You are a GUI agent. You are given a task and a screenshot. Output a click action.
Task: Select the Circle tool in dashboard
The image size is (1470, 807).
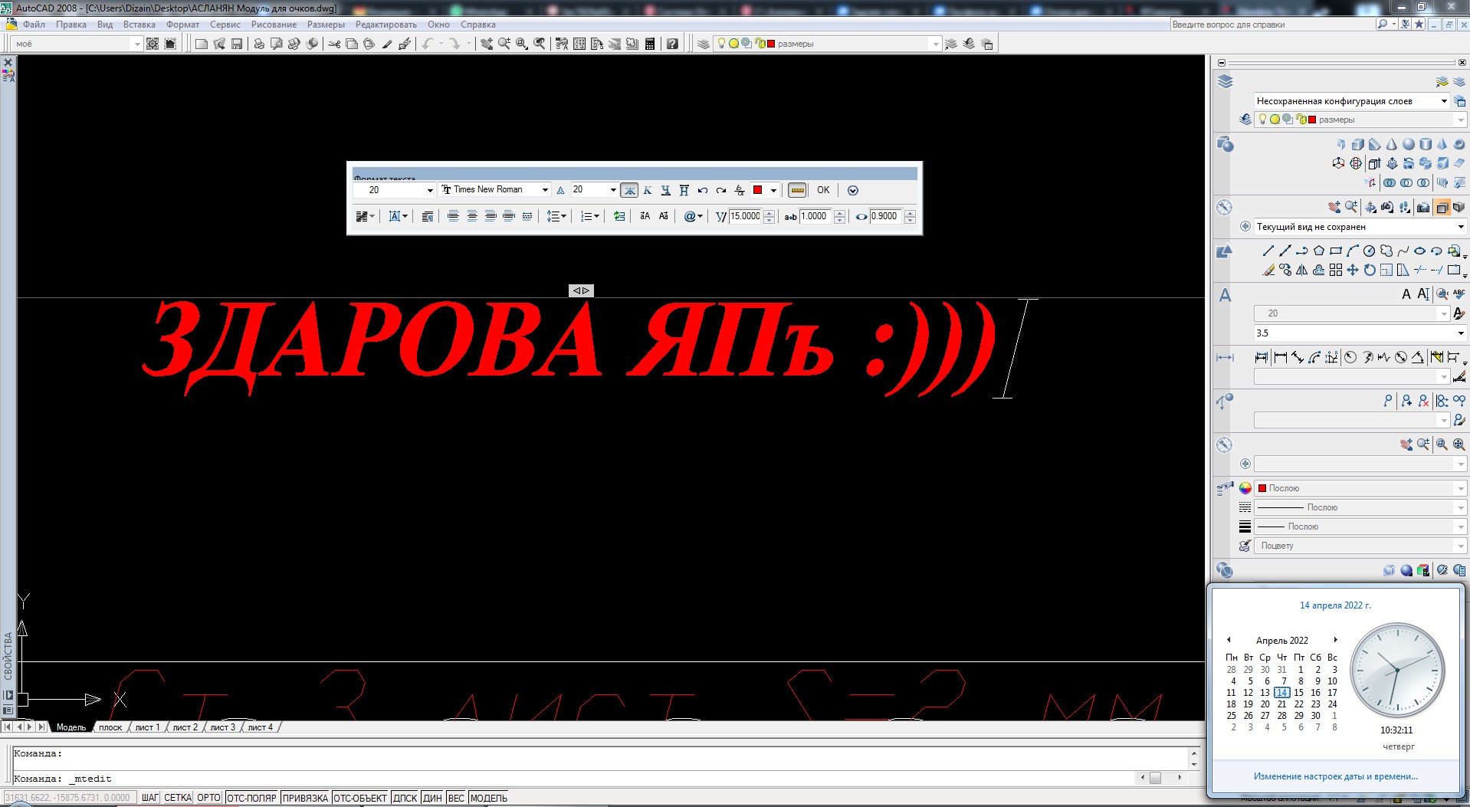(x=1369, y=251)
